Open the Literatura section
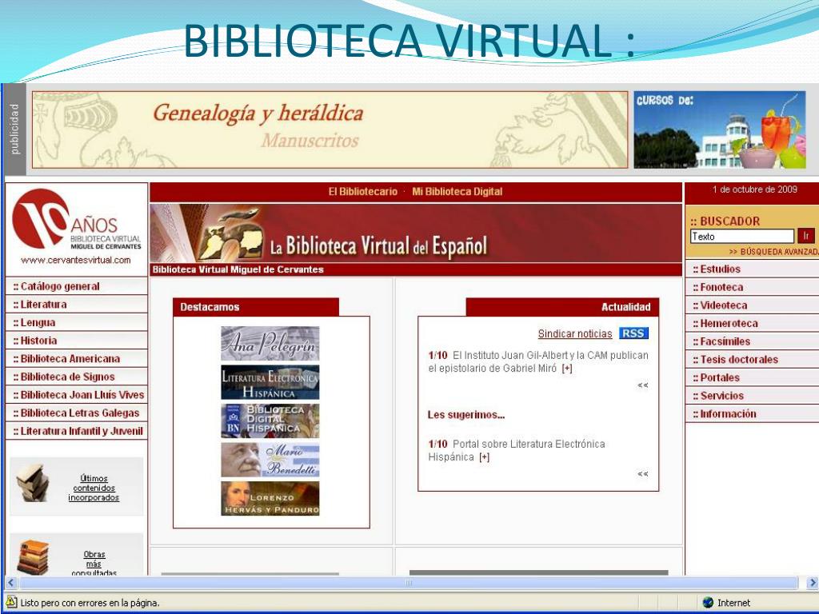 tap(76, 305)
